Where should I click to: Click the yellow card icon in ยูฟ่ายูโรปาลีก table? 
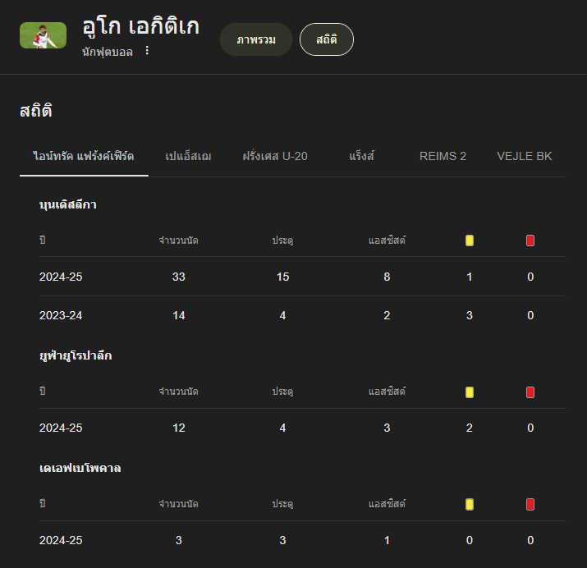pos(470,392)
